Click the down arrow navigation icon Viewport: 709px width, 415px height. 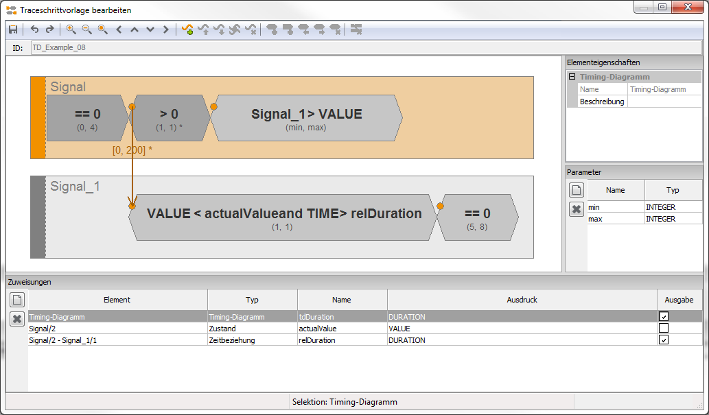click(x=150, y=29)
